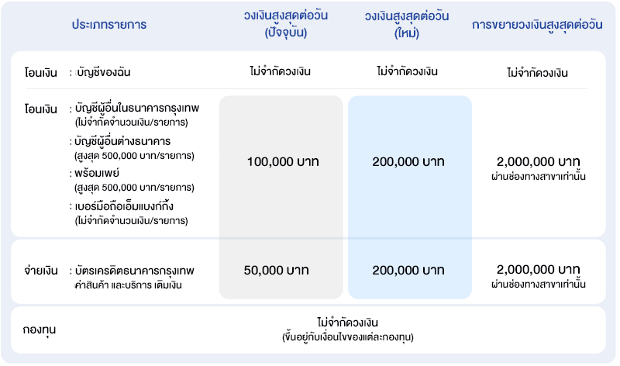Click the ประเภทรายการ column header
This screenshot has height=366, width=620.
tap(108, 25)
